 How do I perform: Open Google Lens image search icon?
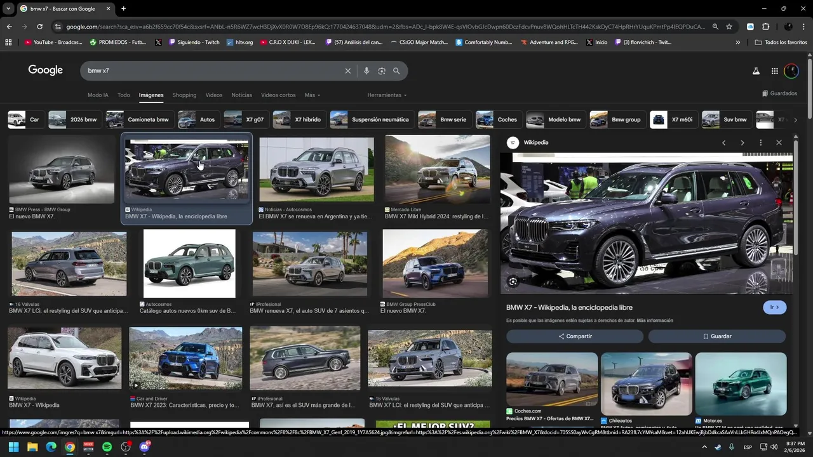382,71
